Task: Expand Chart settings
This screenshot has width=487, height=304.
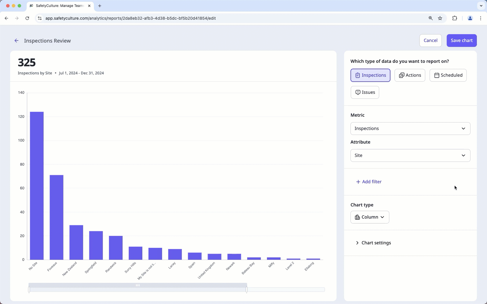Action: click(x=373, y=243)
